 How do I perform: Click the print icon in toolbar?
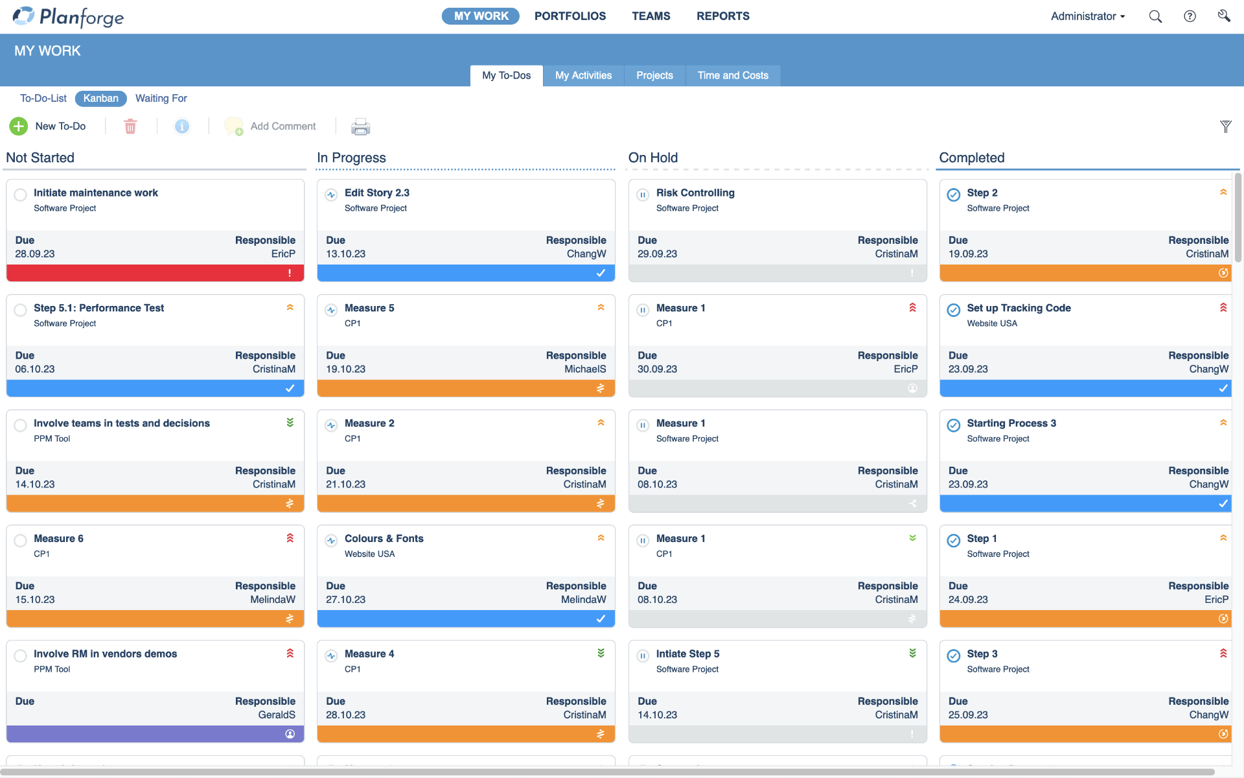pyautogui.click(x=360, y=126)
